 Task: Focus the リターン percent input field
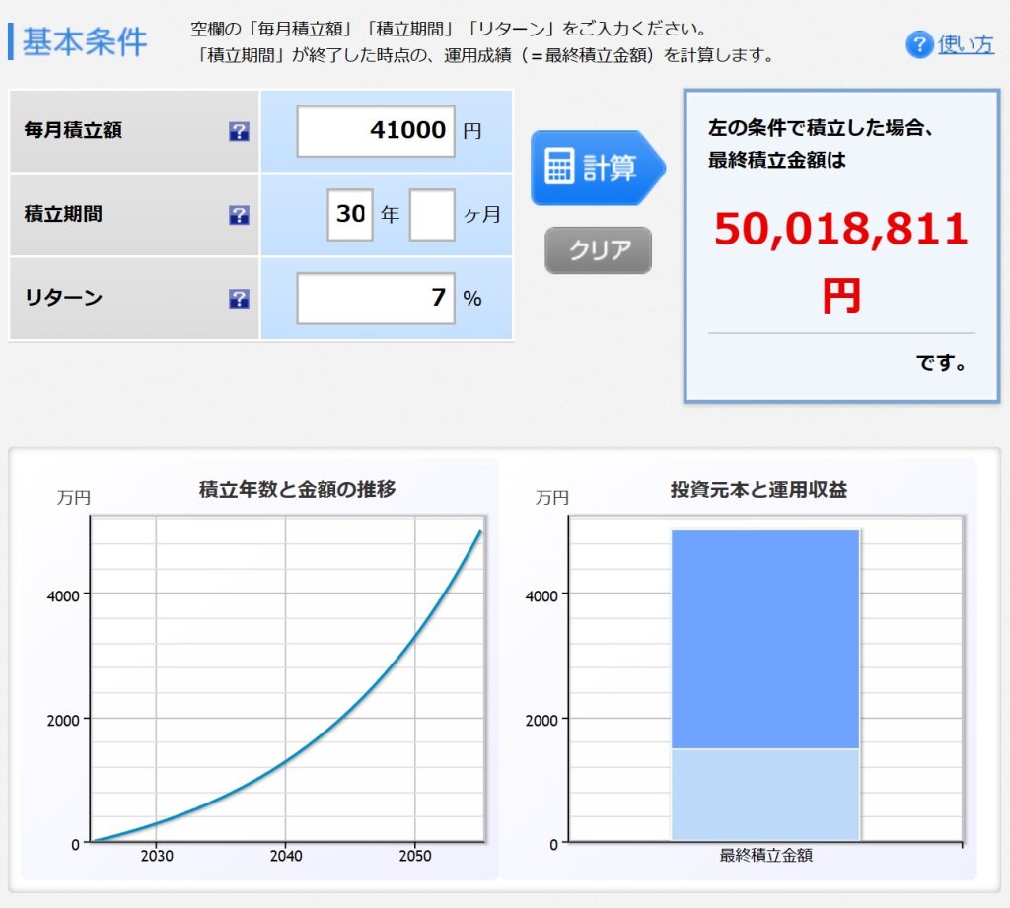coord(375,298)
